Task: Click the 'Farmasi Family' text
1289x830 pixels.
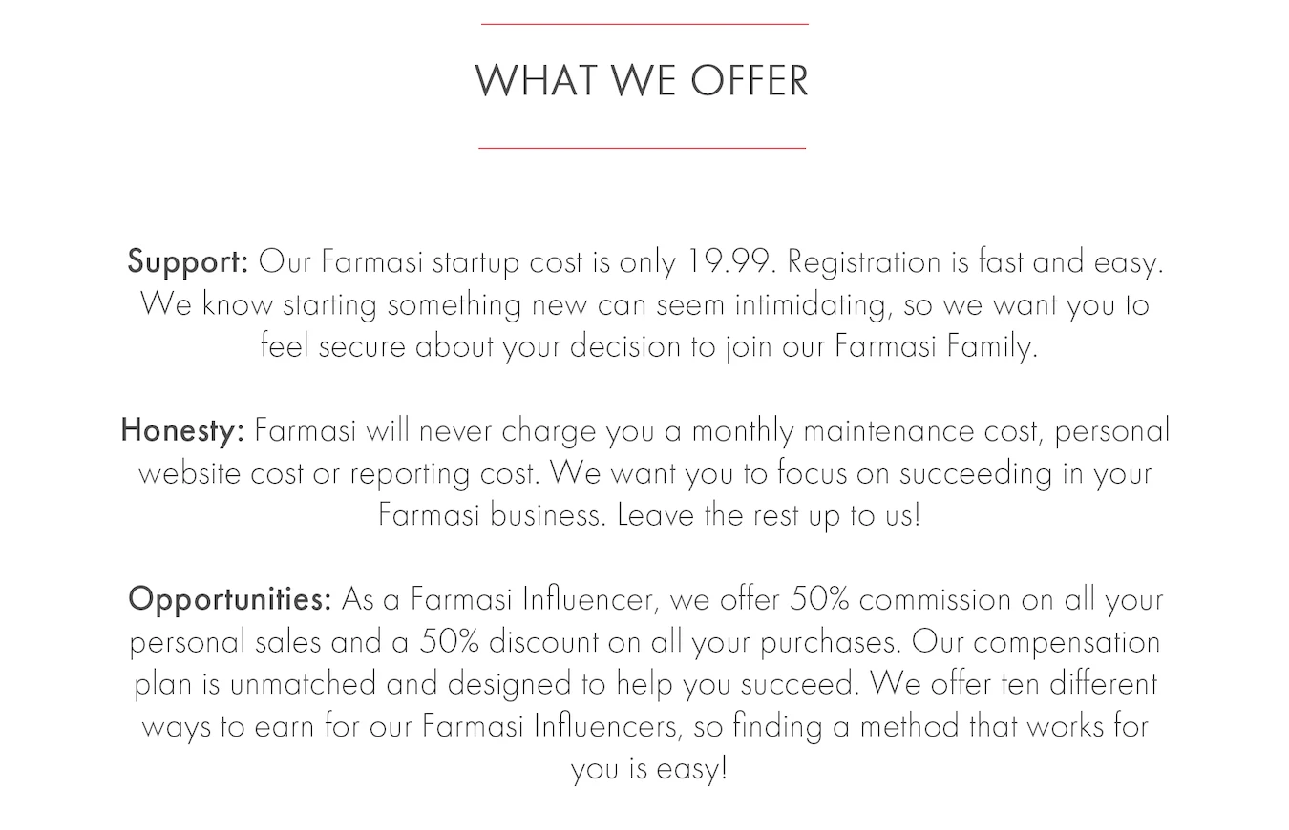Action: [936, 346]
